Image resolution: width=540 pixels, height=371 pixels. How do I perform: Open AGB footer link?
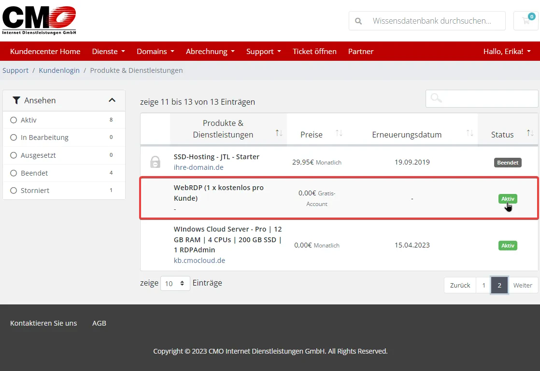pyautogui.click(x=99, y=323)
